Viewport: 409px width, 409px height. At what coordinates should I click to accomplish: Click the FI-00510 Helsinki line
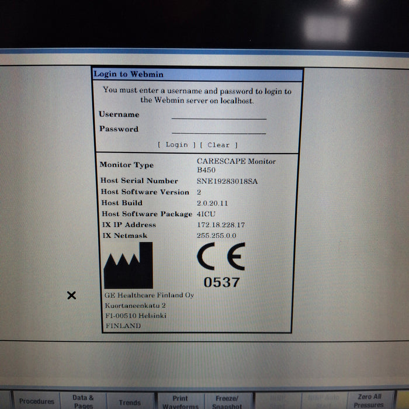[x=136, y=316]
